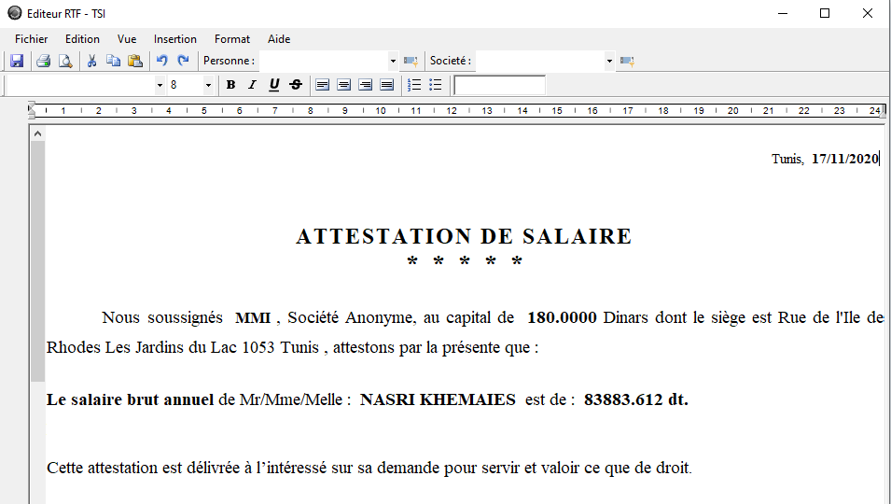Maximize the Editeur RTF window
The image size is (891, 504).
[x=825, y=13]
